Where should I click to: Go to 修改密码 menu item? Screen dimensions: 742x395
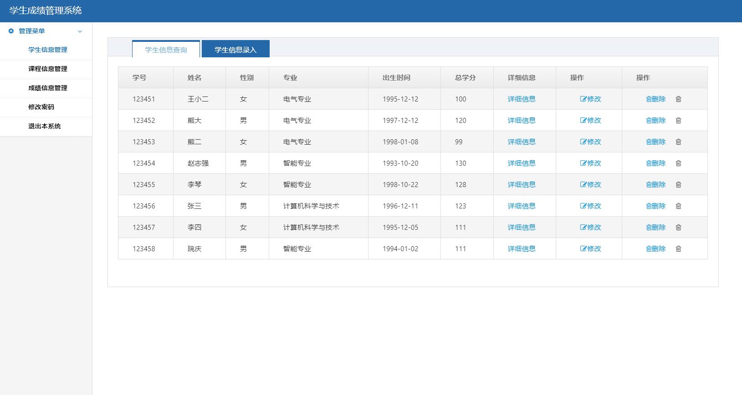tap(41, 107)
